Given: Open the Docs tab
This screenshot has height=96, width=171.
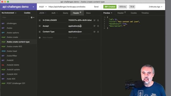Looking at the screenshot, I should tap(88, 13).
